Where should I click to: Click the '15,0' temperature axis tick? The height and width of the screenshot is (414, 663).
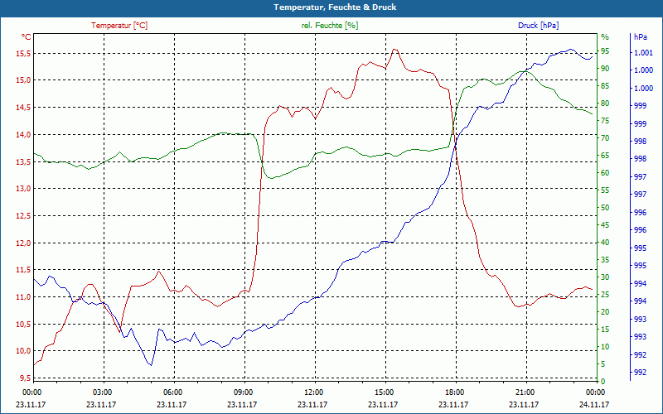click(x=23, y=80)
